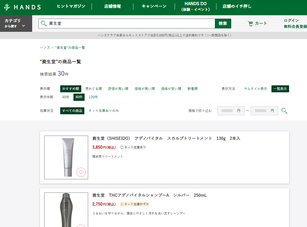Show 120件 per page

click(x=93, y=97)
